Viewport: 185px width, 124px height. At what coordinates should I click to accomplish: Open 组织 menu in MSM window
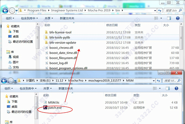point(9,88)
